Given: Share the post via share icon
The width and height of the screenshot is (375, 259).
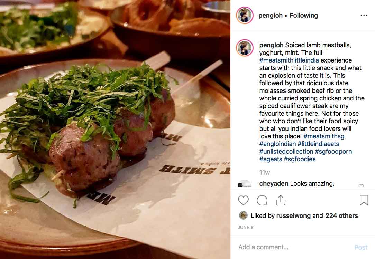Looking at the screenshot, I should click(281, 200).
